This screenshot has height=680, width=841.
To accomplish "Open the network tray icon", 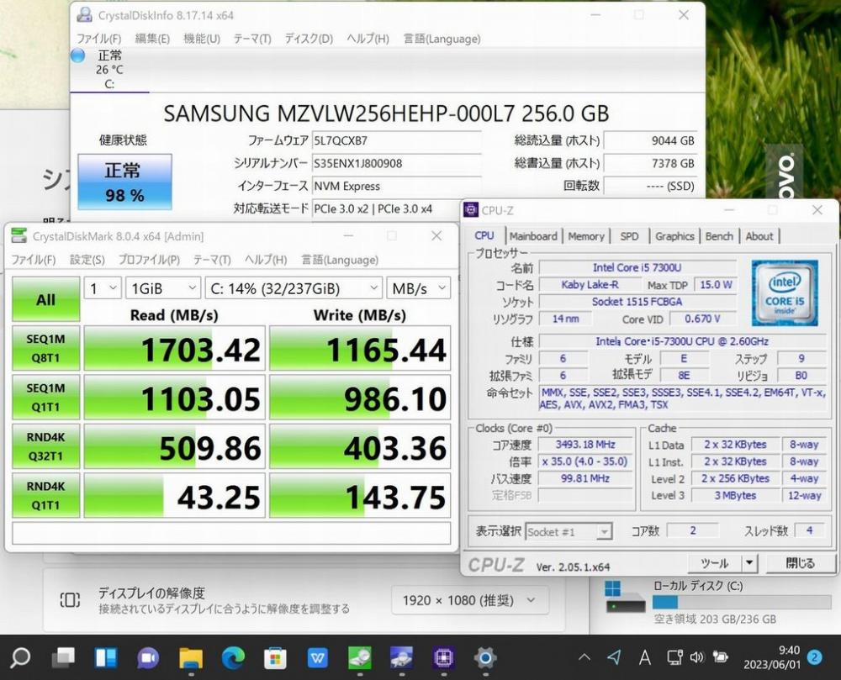I will [x=674, y=657].
